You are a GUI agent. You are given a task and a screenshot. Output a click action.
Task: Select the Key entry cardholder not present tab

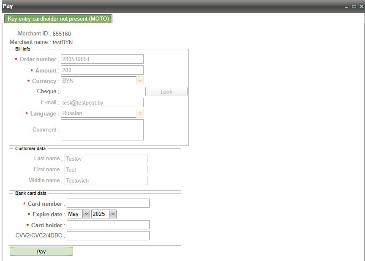click(58, 19)
